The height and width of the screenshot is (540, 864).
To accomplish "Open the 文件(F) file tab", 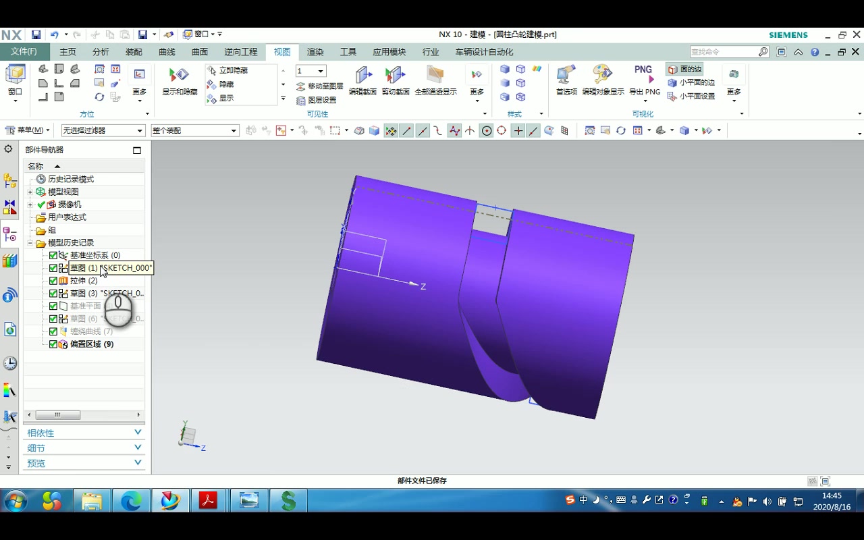I will (24, 52).
